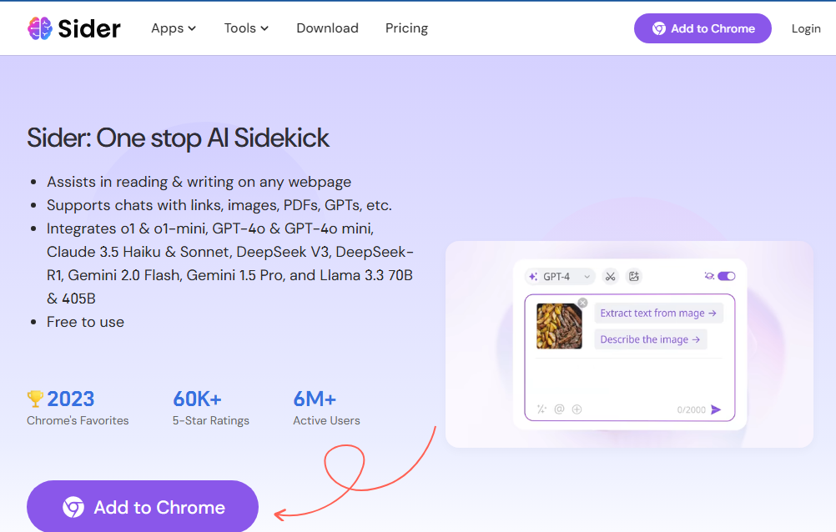Remove the attached food image
836x532 pixels.
click(582, 303)
